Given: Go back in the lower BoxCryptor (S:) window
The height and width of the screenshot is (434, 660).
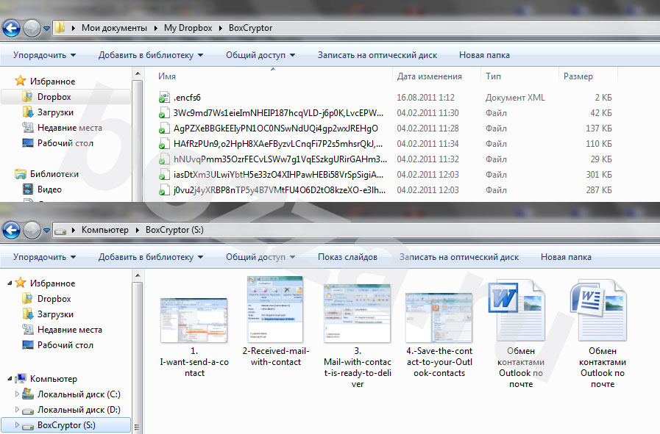Looking at the screenshot, I should coord(11,231).
